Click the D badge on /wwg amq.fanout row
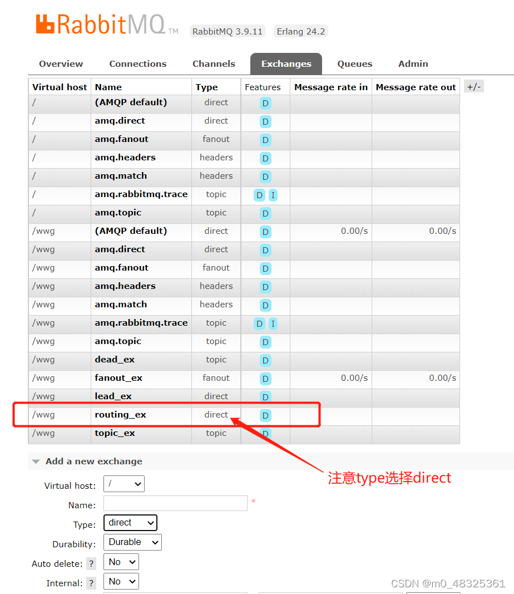This screenshot has width=514, height=594. point(265,268)
